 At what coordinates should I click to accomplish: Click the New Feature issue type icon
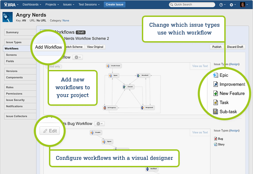click(216, 93)
